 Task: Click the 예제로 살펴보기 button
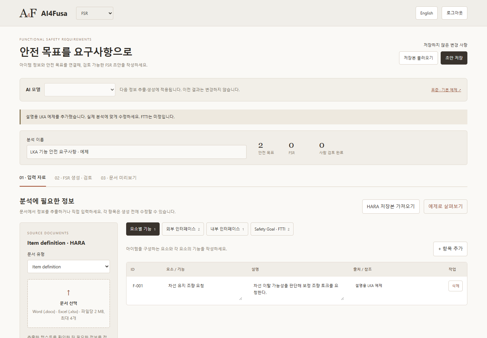point(445,207)
